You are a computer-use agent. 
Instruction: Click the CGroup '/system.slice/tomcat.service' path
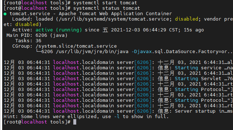[76, 46]
